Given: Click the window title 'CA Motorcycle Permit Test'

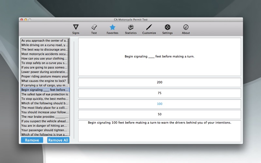Looking at the screenshot, I should [x=131, y=20].
